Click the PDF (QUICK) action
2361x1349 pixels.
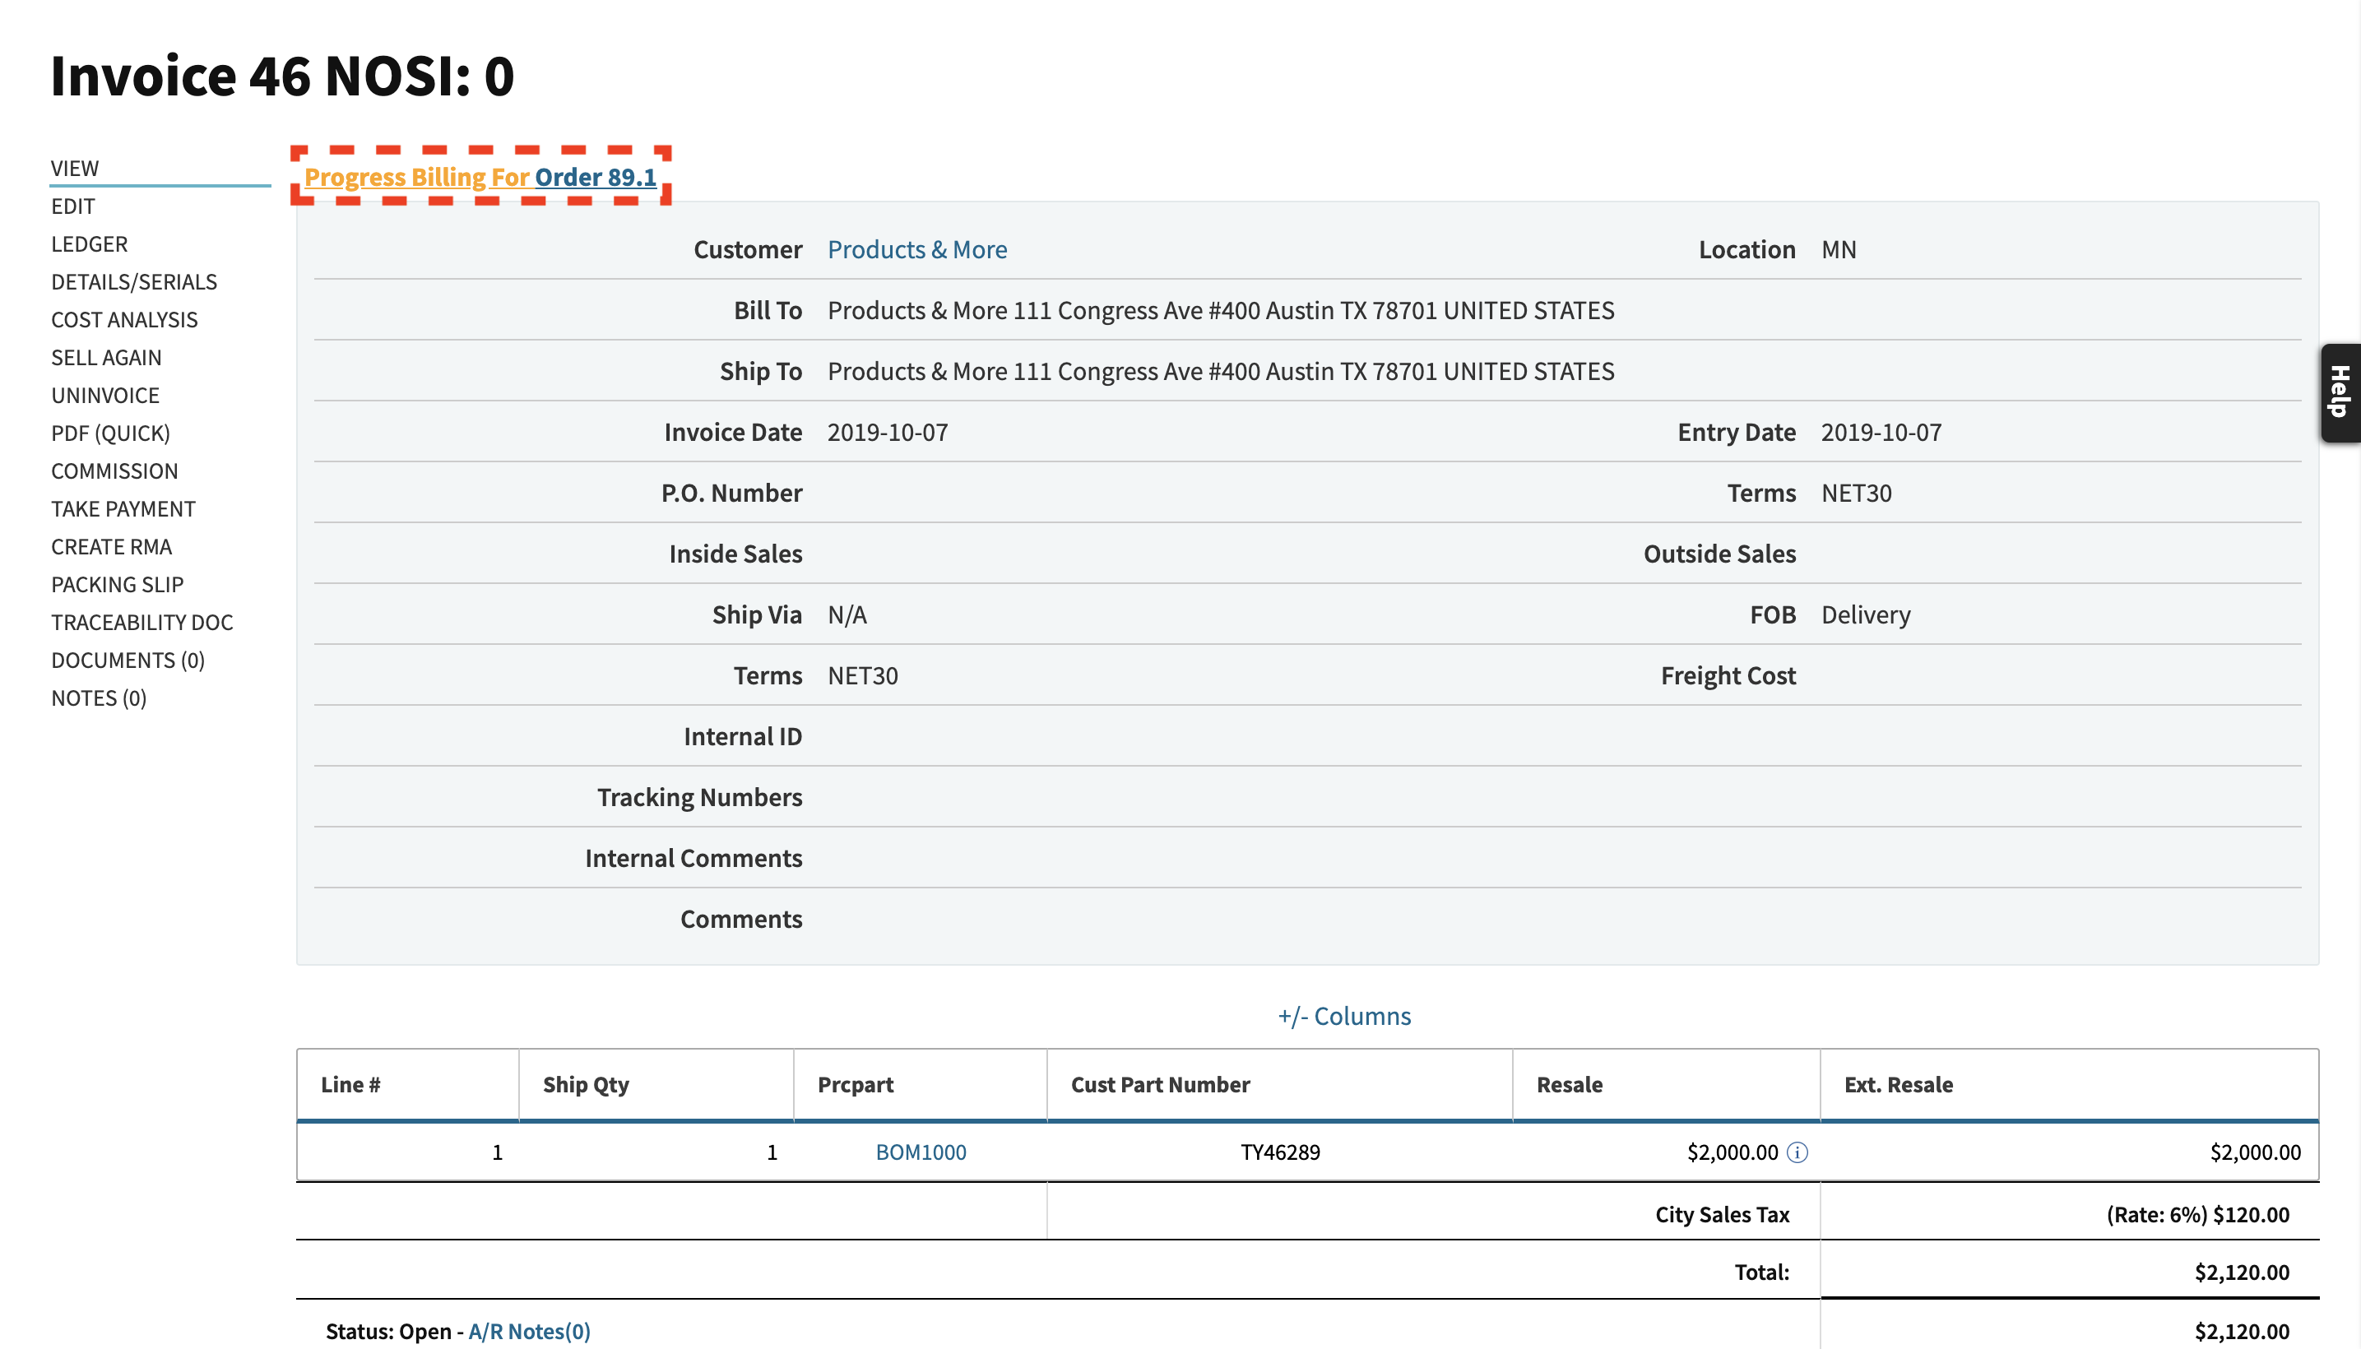110,433
